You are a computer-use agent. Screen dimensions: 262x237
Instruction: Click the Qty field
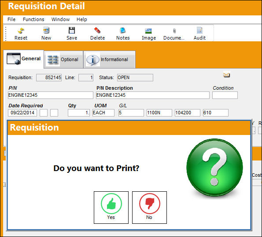pos(79,113)
